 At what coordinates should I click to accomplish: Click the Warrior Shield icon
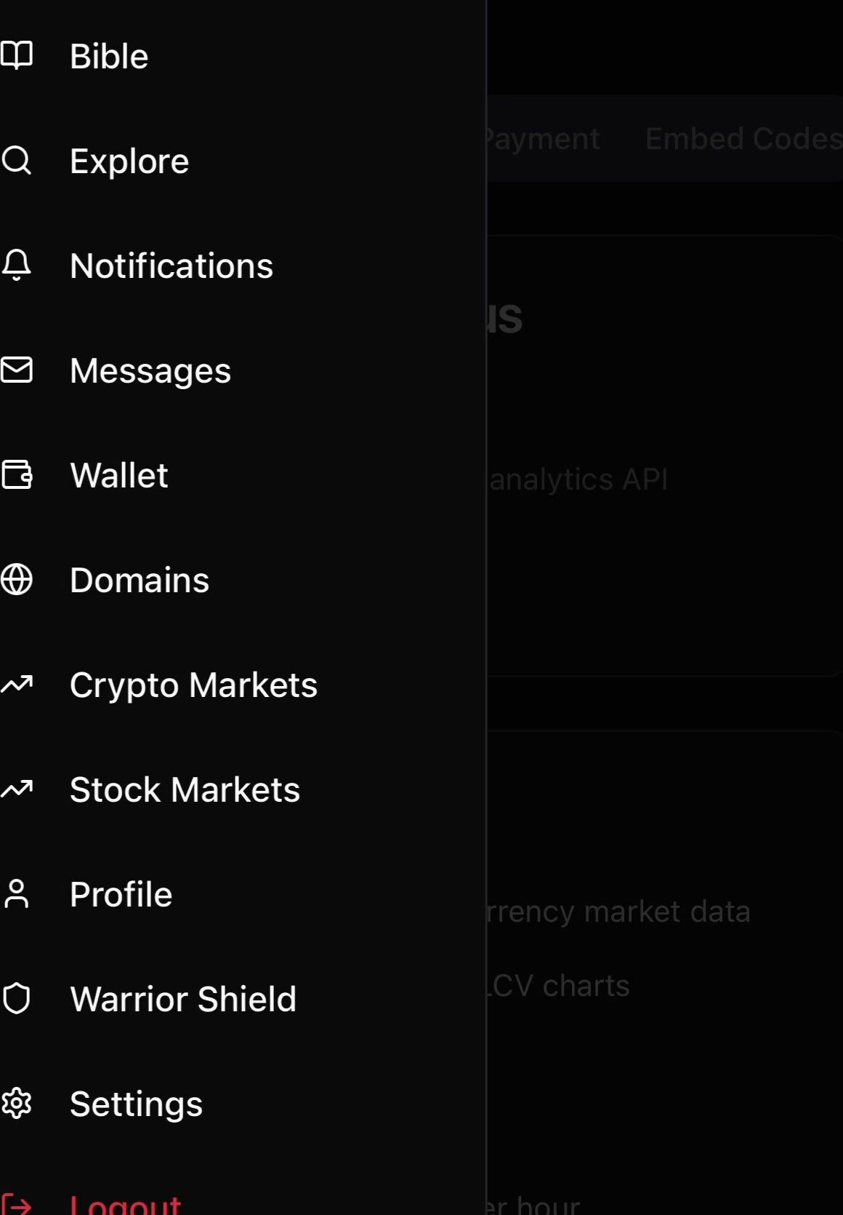[x=17, y=999]
